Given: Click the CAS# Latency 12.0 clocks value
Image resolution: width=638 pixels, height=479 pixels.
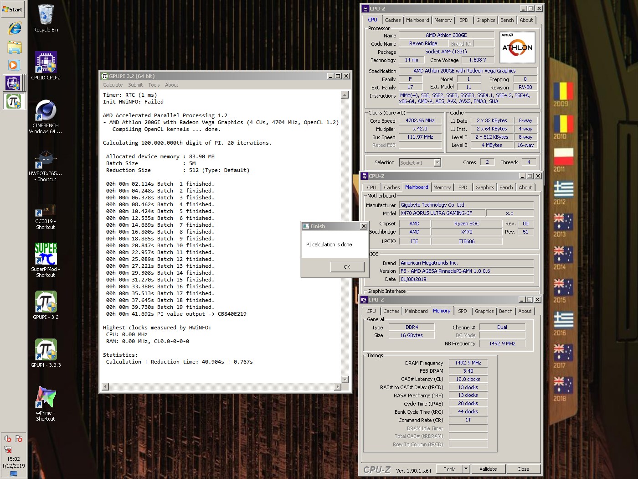Looking at the screenshot, I should pos(468,379).
